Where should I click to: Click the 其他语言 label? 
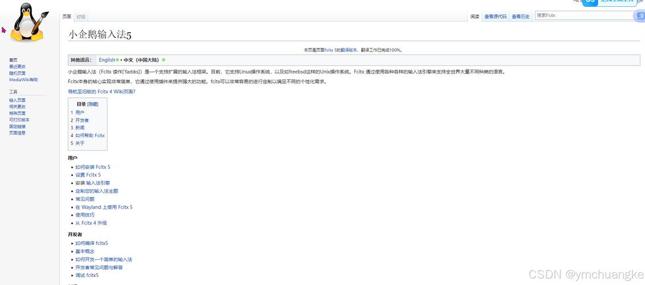click(x=81, y=60)
